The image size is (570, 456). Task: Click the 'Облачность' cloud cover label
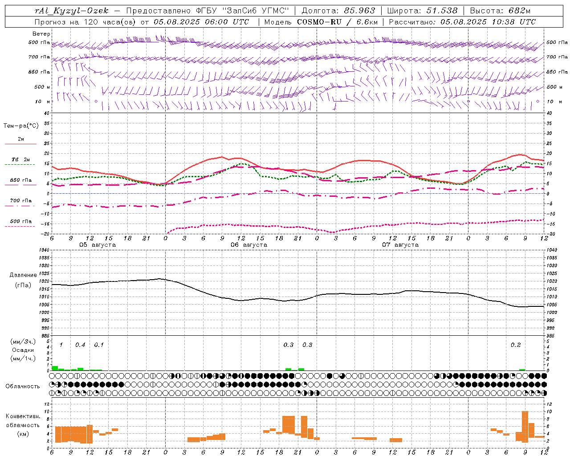click(23, 386)
